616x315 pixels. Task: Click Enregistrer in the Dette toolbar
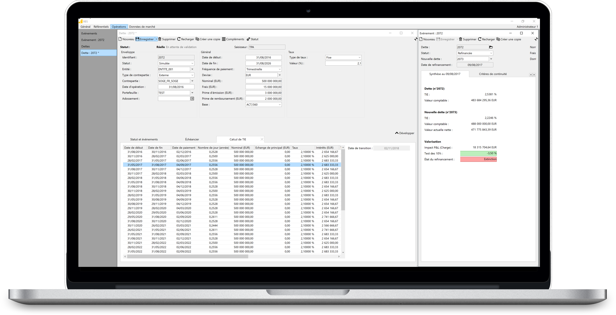click(x=145, y=39)
